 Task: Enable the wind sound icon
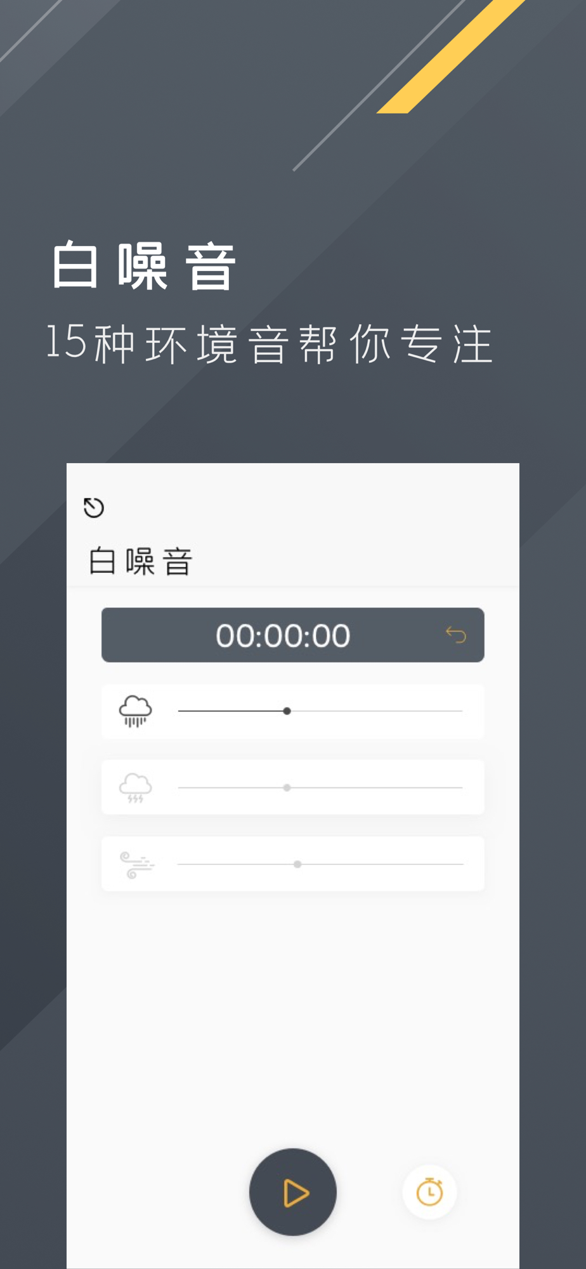136,865
